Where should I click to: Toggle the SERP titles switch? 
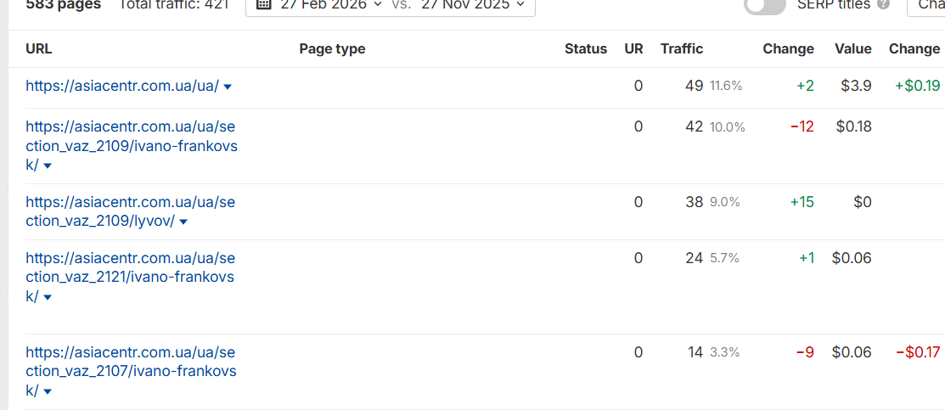point(764,5)
